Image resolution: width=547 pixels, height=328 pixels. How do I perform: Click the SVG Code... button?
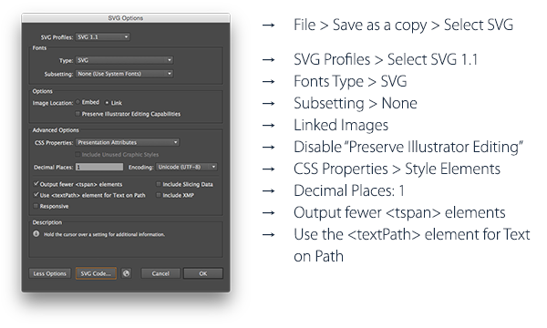pos(96,273)
